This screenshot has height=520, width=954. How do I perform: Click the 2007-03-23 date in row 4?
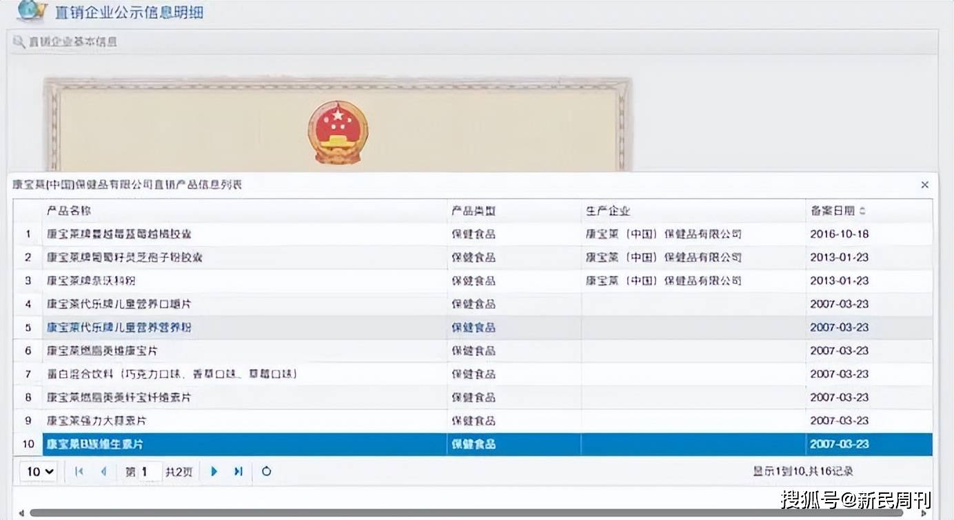[x=840, y=304]
